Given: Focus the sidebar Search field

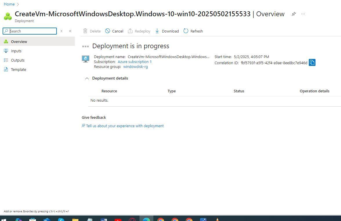Looking at the screenshot, I should coord(30,31).
